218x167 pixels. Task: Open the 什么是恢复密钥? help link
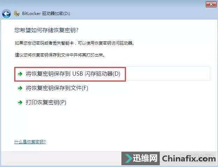(30, 142)
